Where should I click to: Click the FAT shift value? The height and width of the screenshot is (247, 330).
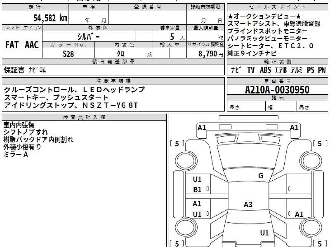click(12, 45)
